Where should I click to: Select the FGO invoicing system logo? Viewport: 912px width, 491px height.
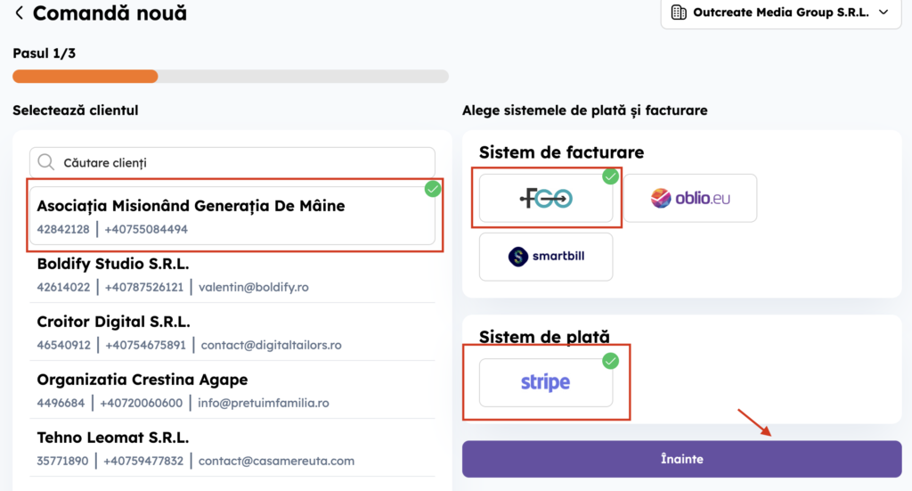[546, 199]
